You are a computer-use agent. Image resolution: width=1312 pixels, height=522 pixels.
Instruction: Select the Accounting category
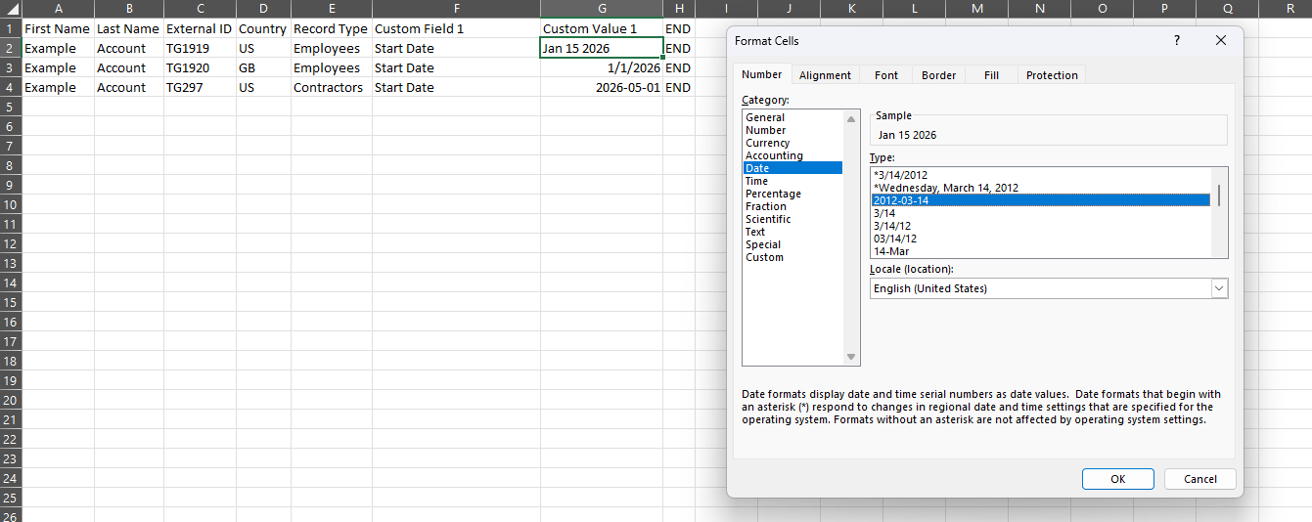pos(792,155)
